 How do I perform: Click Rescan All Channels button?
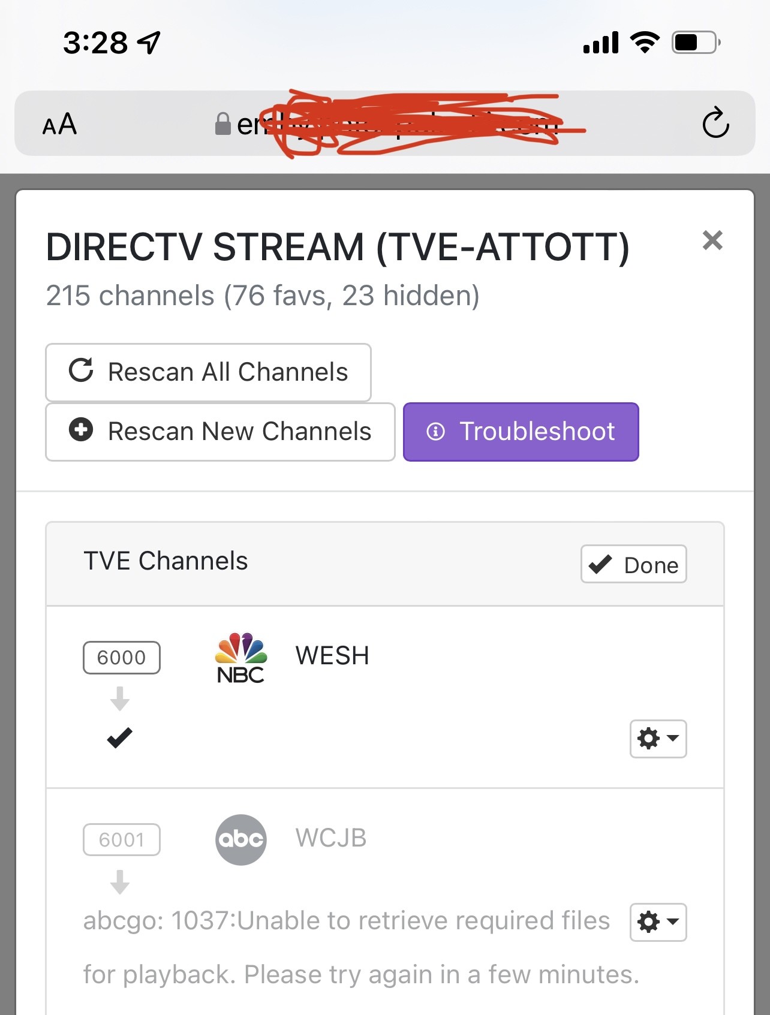(x=208, y=372)
